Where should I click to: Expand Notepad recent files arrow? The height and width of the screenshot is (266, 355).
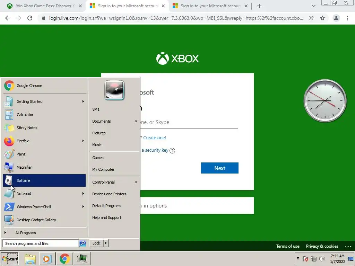pos(83,194)
